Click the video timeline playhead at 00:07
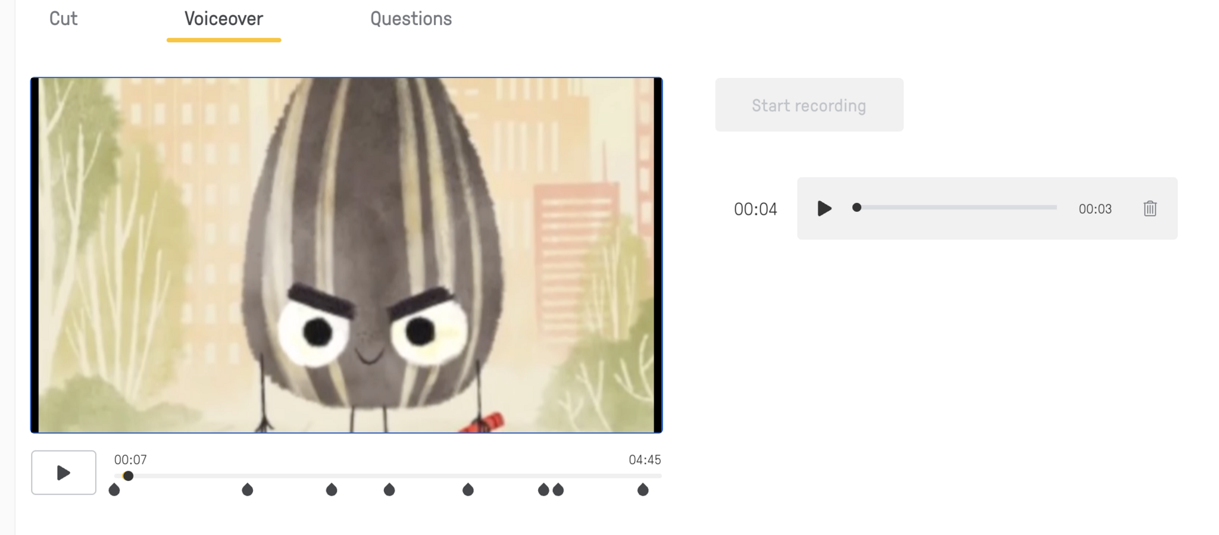Image resolution: width=1219 pixels, height=535 pixels. [128, 475]
